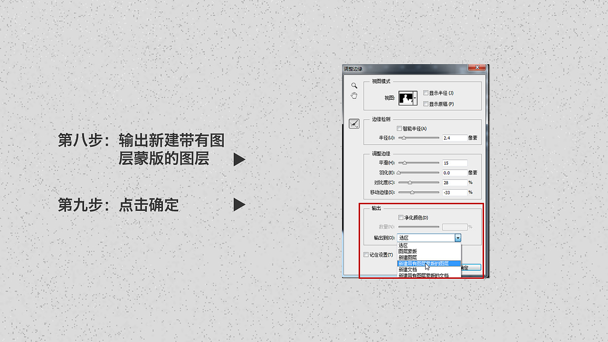Screen dimensions: 608x342
Task: Click the 输出到 dropdown arrow button
Action: (458, 238)
